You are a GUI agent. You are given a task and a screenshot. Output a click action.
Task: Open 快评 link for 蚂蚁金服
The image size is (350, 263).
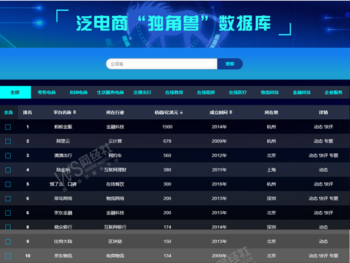[x=329, y=127]
